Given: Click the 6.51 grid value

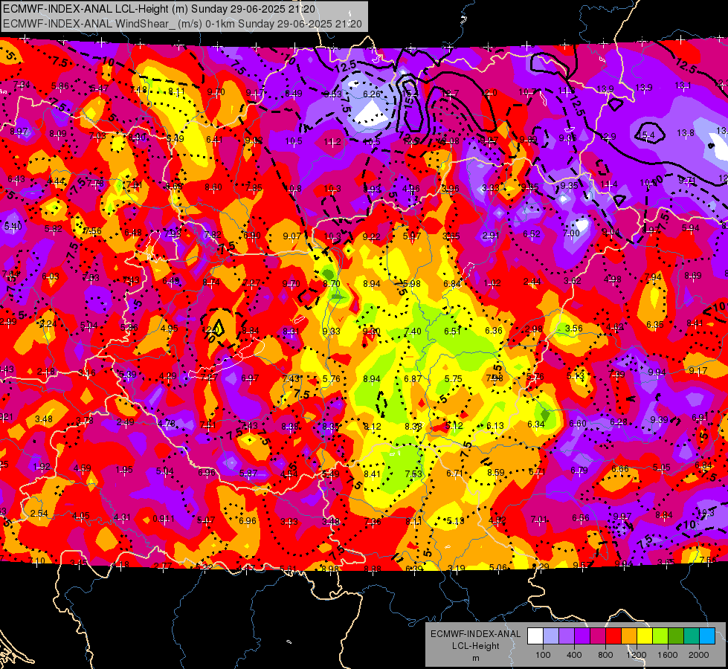Looking at the screenshot, I should pyautogui.click(x=452, y=331).
